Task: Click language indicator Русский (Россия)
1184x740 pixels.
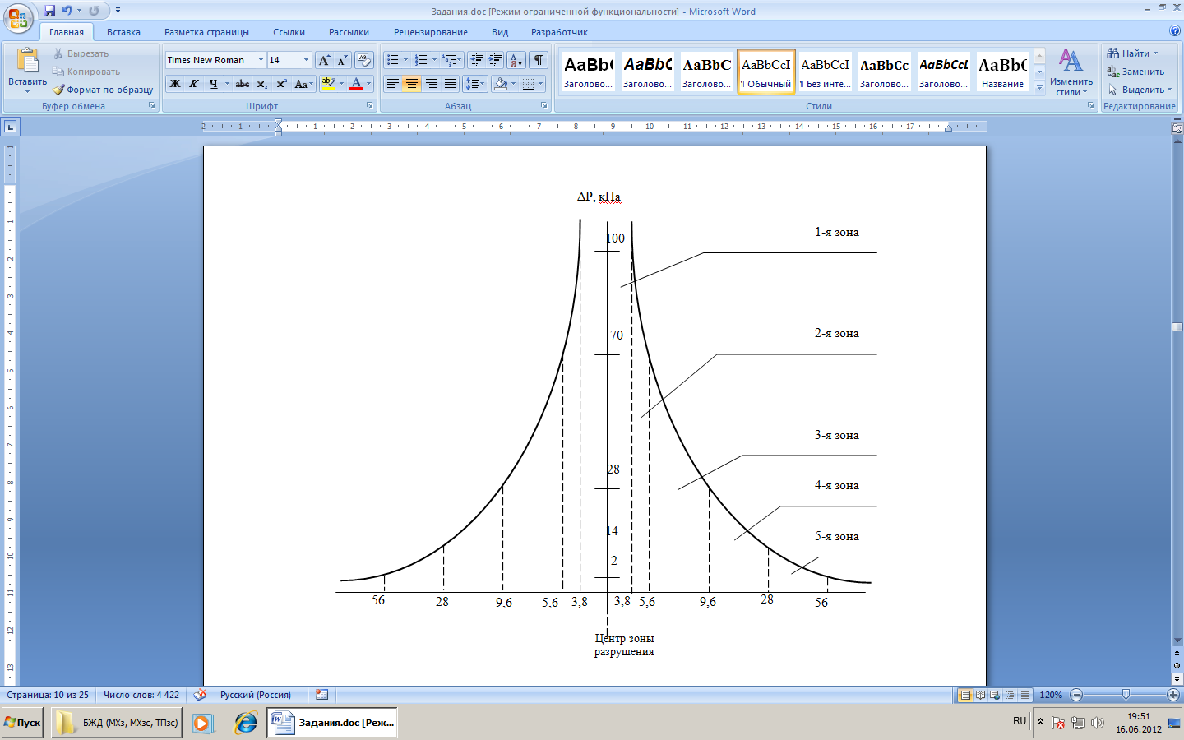Action: pyautogui.click(x=256, y=695)
